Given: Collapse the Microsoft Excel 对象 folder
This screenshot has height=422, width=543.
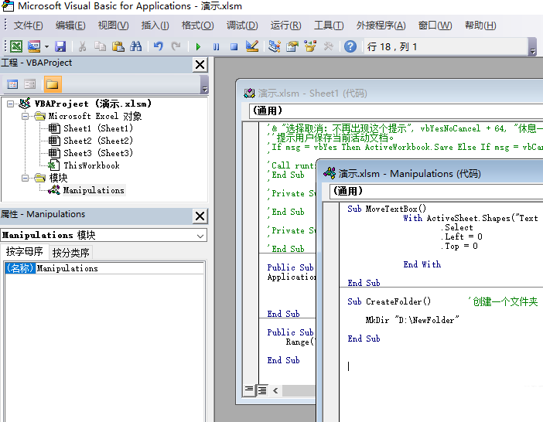Looking at the screenshot, I should [x=25, y=116].
